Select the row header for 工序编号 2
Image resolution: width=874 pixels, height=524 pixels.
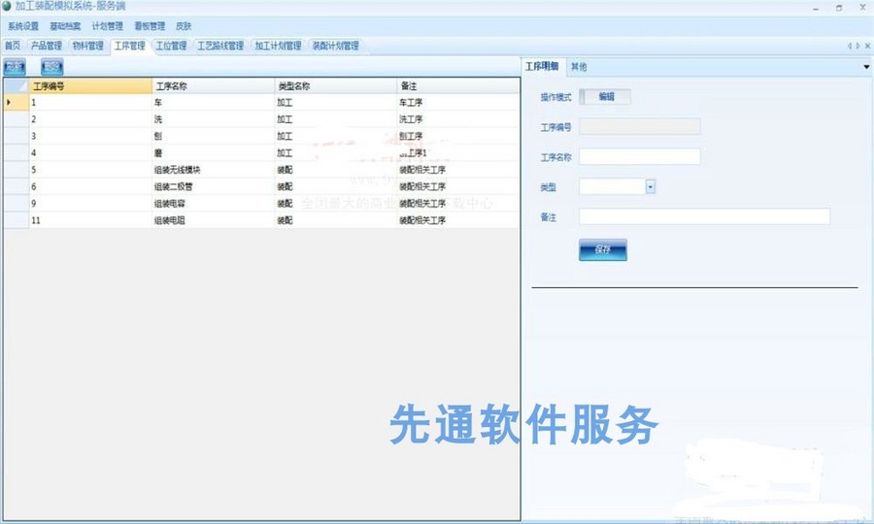point(17,119)
